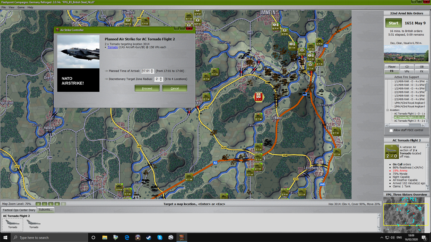Select 2/2/40th RAR artillery entry

(x=409, y=92)
